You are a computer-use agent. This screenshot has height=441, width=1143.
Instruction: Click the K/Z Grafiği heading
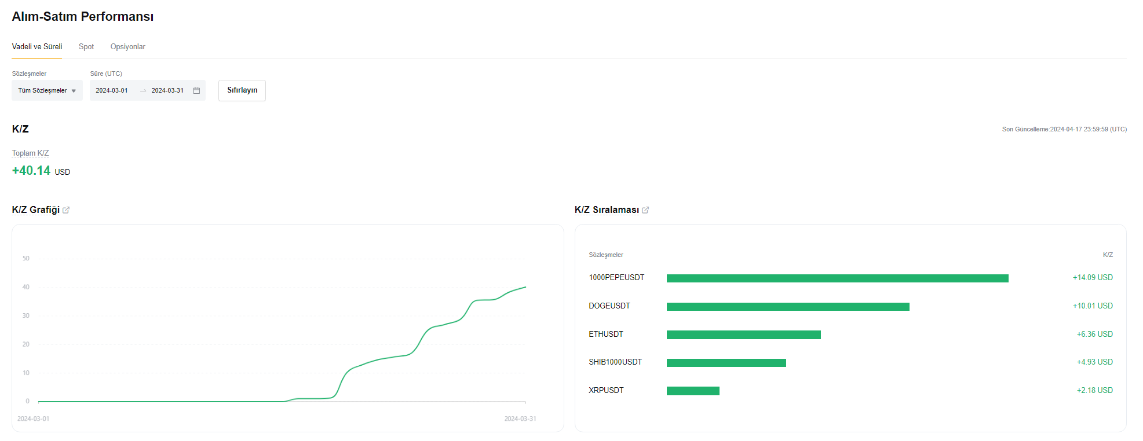click(x=36, y=210)
